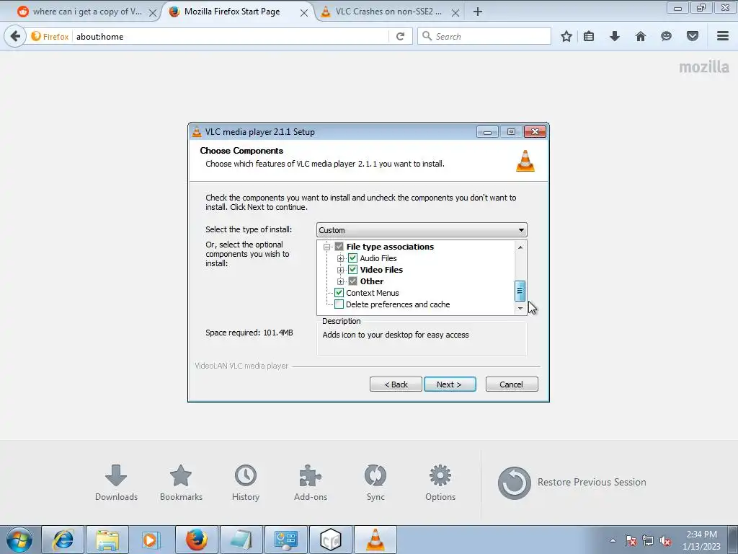Click the muted volume tray icon
The width and height of the screenshot is (738, 554).
[x=665, y=541]
